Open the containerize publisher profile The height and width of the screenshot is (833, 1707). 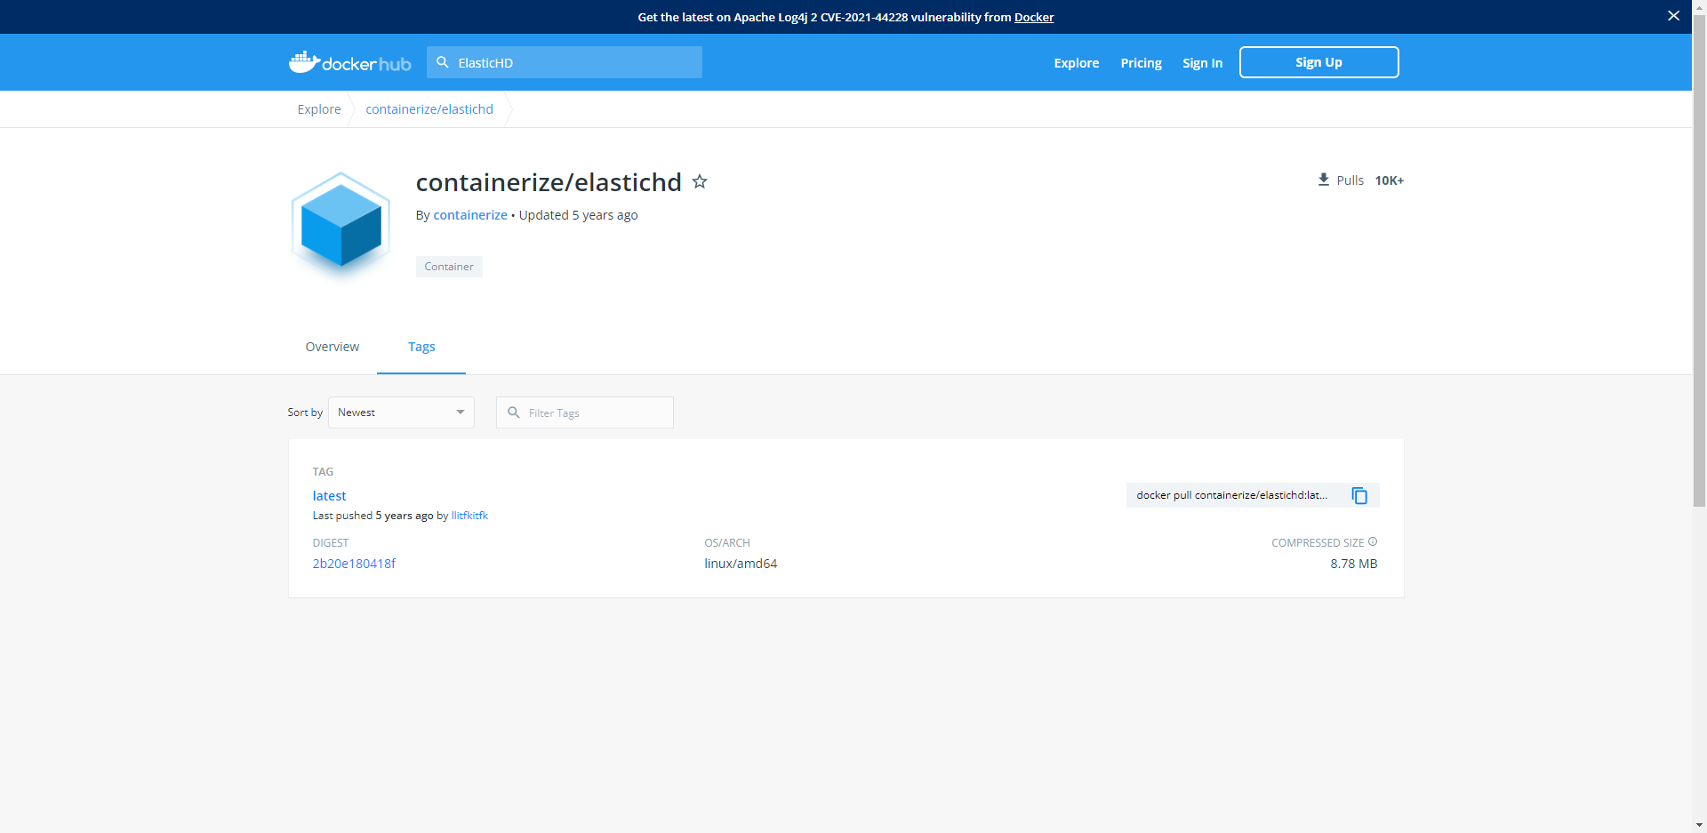[470, 215]
